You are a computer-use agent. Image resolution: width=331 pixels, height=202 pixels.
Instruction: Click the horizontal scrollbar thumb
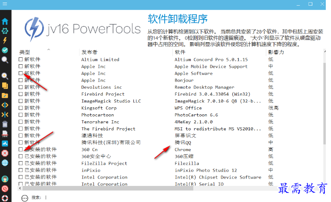108,188
